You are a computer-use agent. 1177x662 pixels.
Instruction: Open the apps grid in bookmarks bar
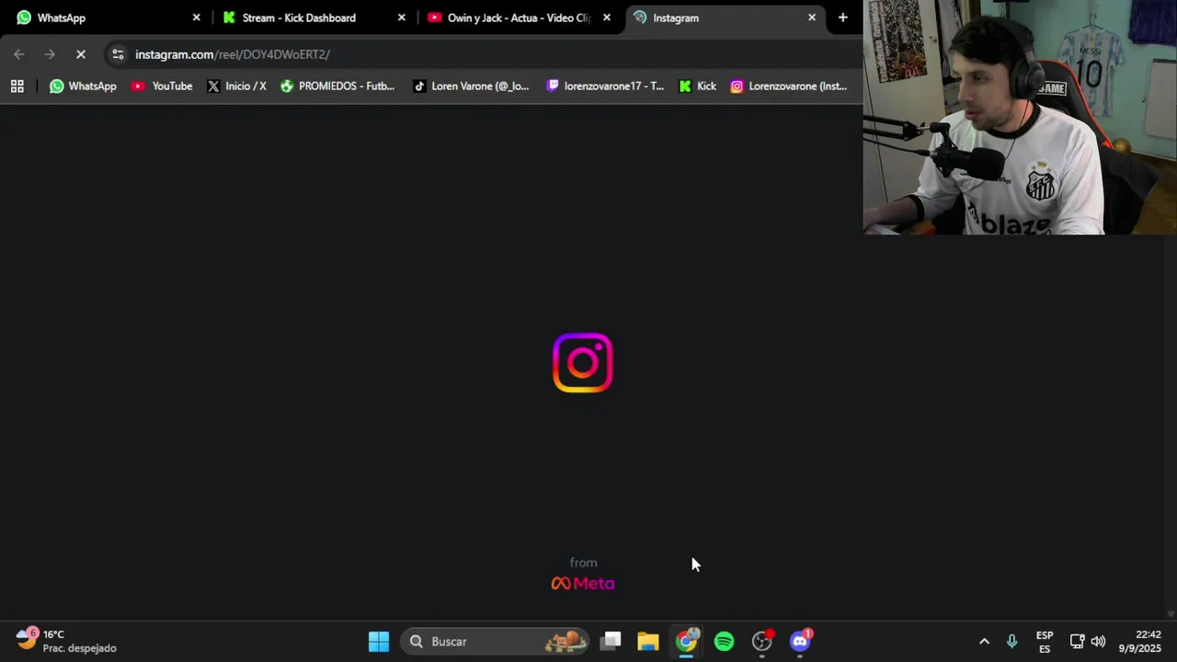17,86
